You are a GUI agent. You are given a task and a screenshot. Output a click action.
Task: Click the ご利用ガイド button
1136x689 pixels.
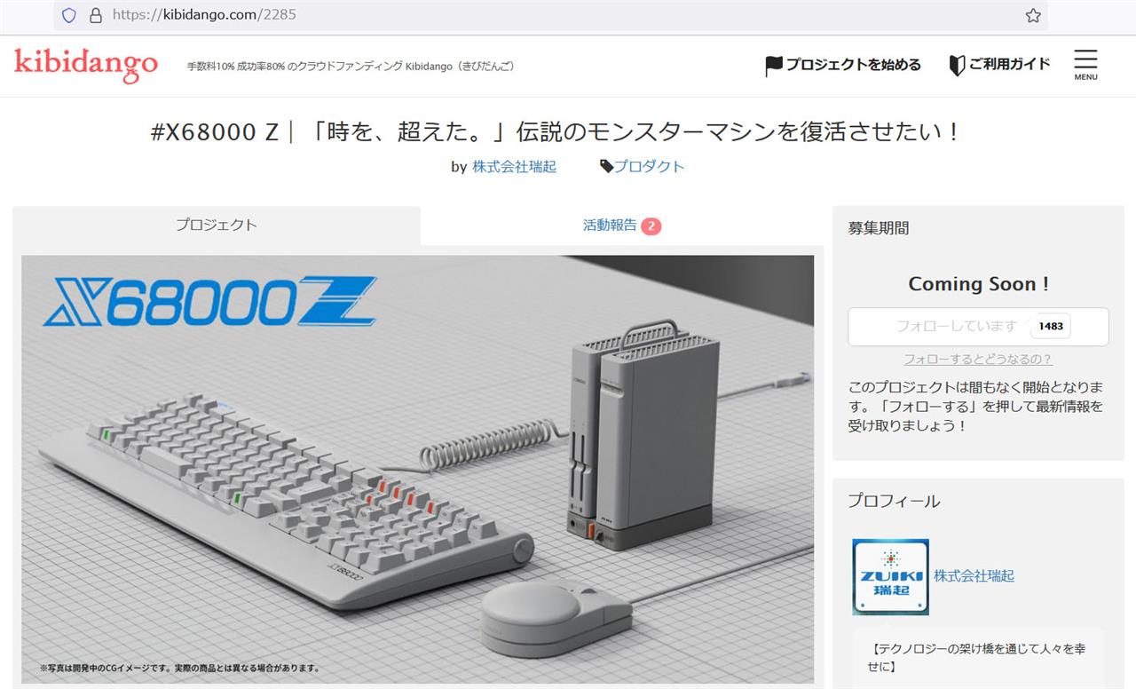tap(999, 65)
